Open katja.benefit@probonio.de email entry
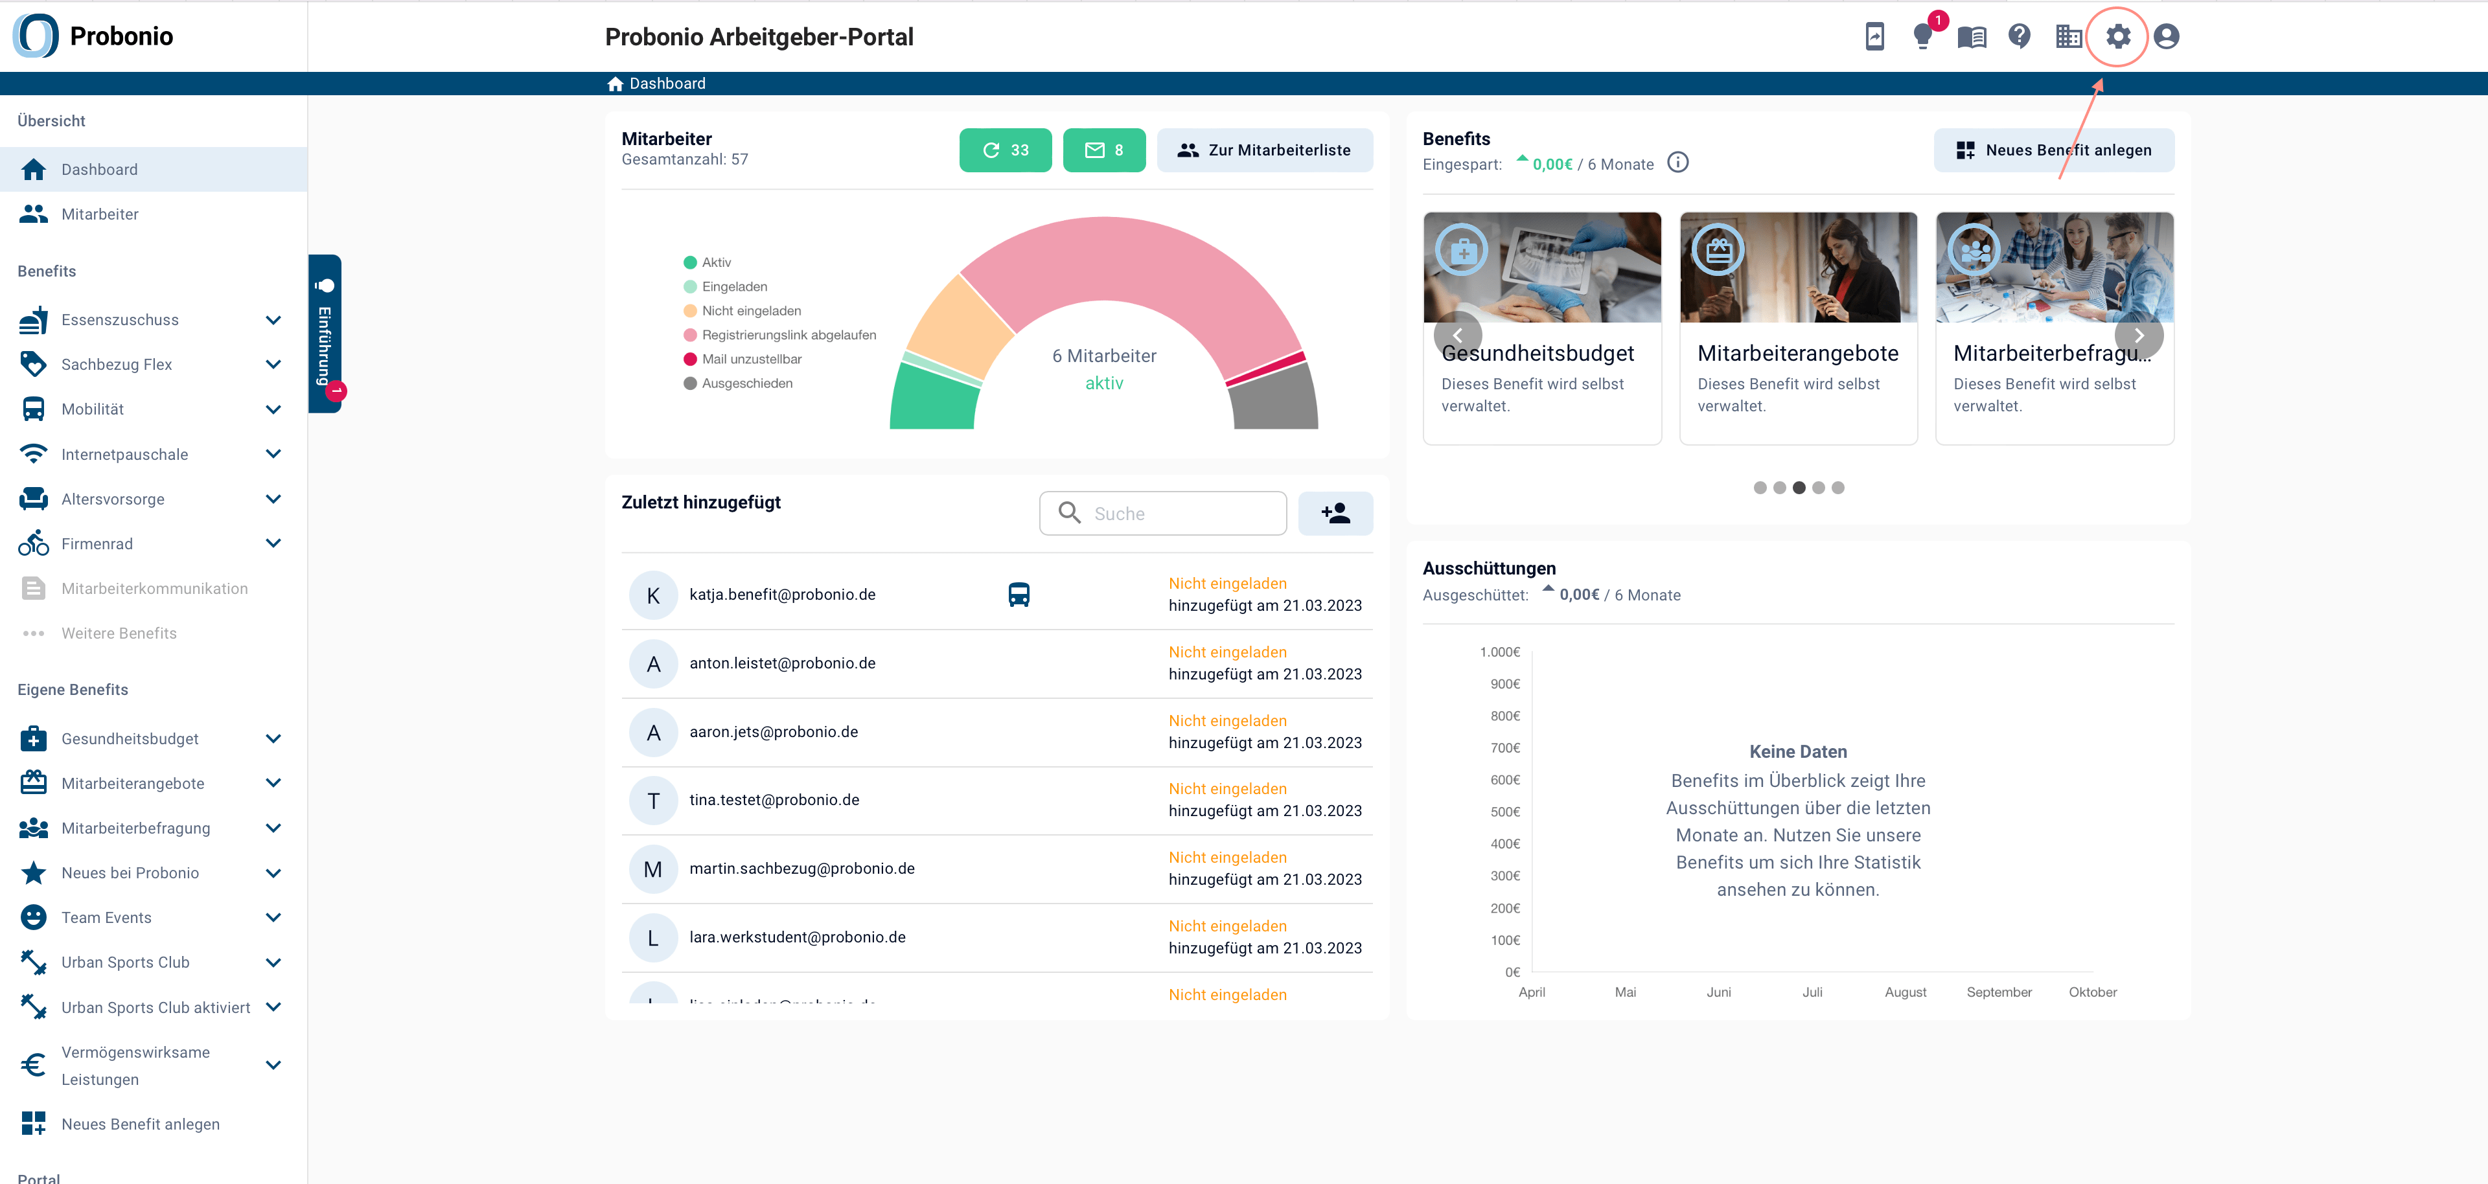Viewport: 2488px width, 1184px height. 782,595
